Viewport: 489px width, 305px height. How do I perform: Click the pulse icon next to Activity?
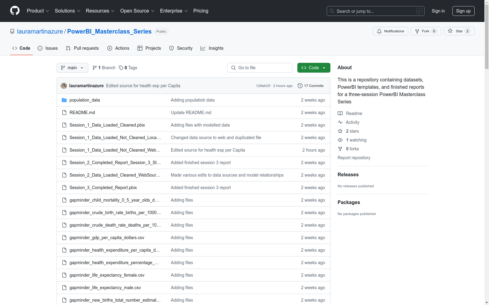coord(340,122)
